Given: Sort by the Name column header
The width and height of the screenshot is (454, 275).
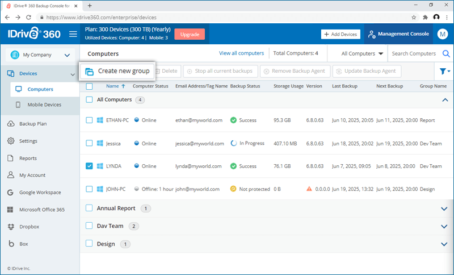Looking at the screenshot, I should [112, 86].
